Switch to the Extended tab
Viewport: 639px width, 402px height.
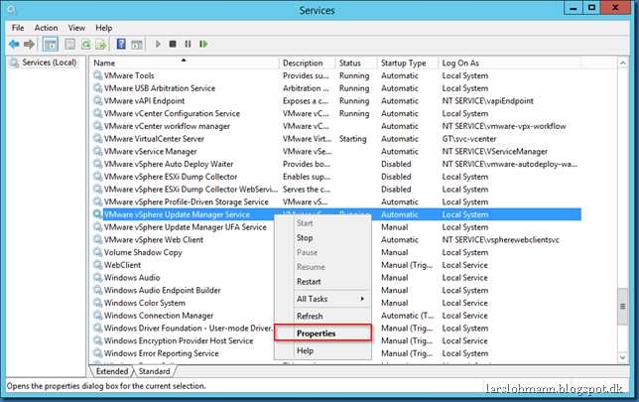[x=112, y=371]
